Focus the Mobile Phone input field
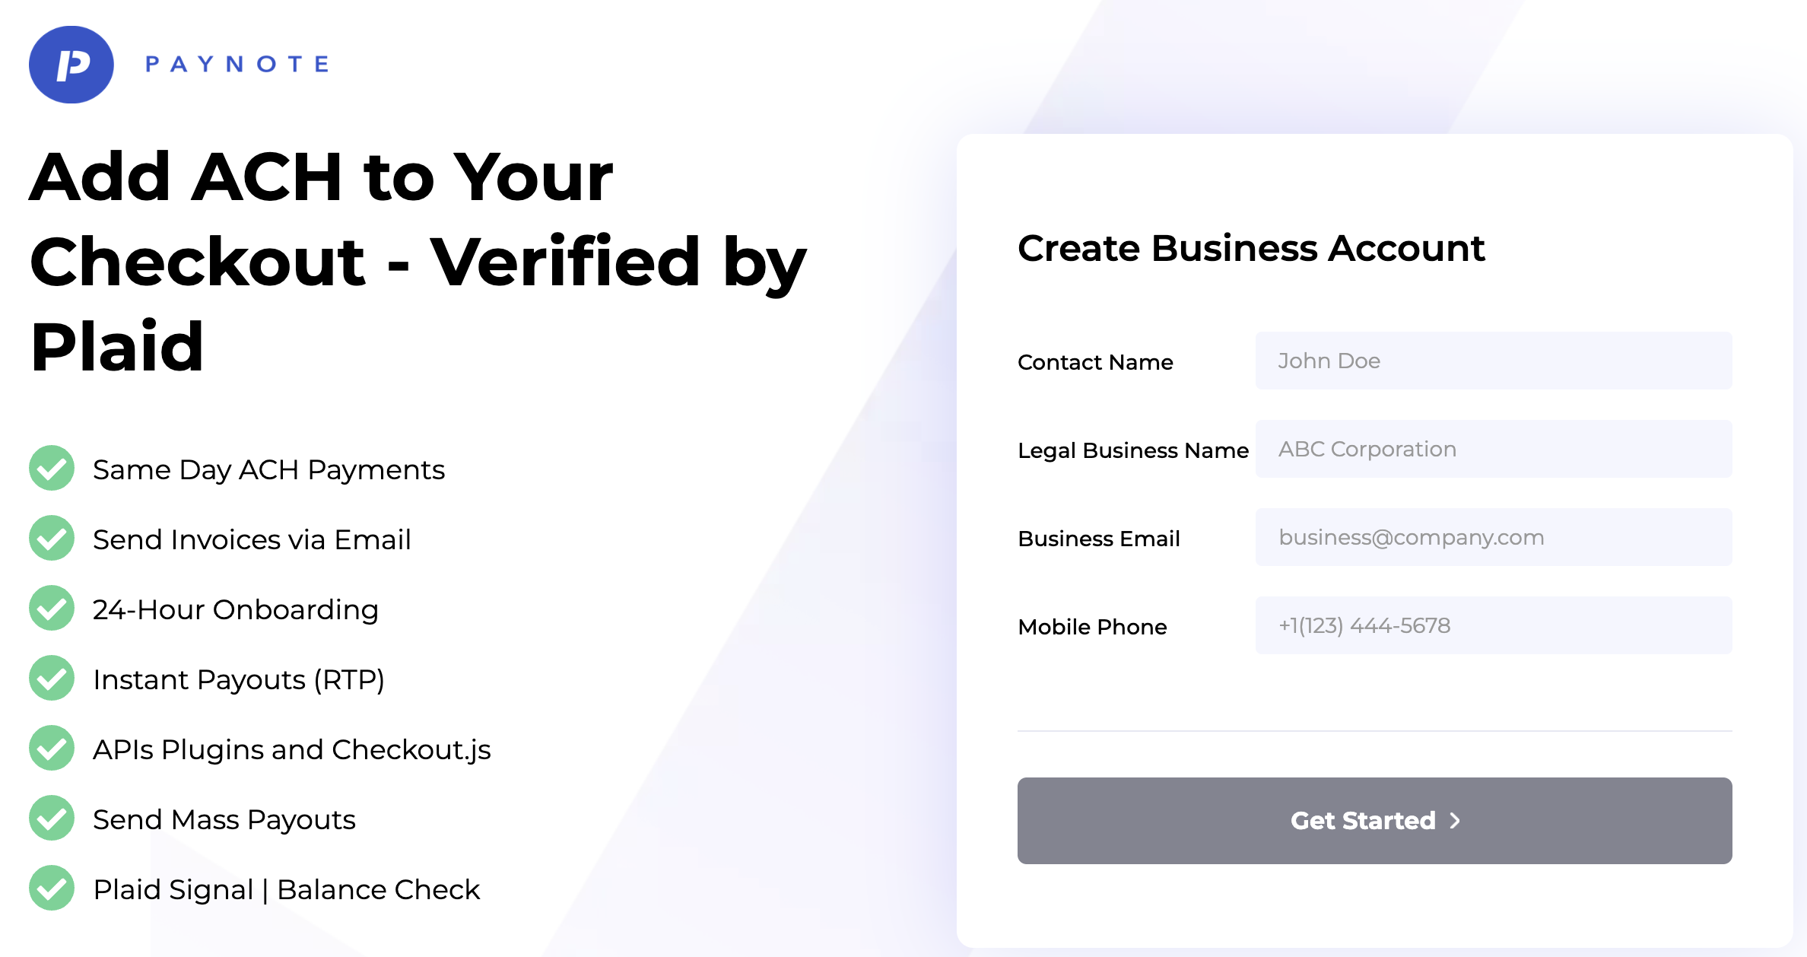 pos(1494,625)
